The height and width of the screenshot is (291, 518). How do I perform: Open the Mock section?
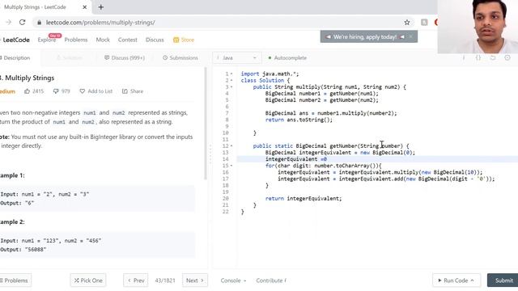(x=103, y=40)
